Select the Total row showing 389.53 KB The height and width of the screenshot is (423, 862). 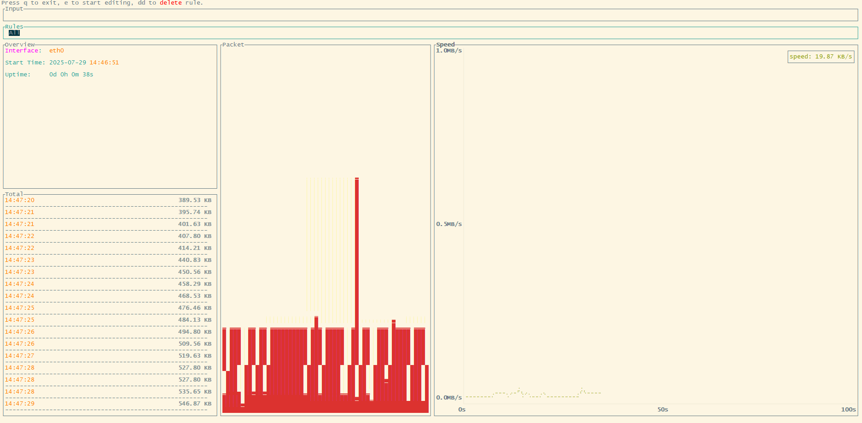108,200
